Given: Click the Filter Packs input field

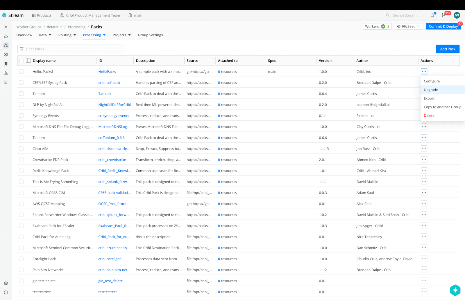Looking at the screenshot, I should point(71,49).
